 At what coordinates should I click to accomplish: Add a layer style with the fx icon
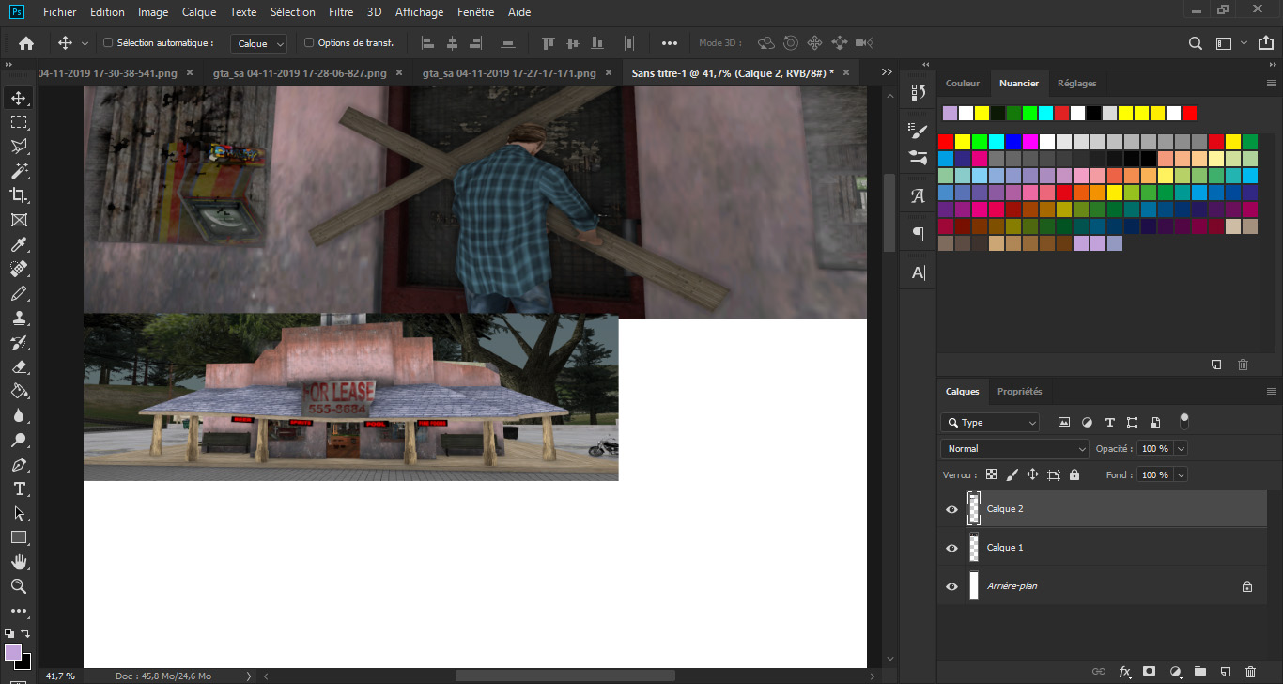1124,672
